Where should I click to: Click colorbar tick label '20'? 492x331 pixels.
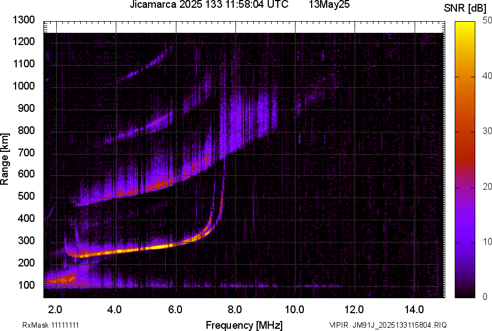coord(488,187)
